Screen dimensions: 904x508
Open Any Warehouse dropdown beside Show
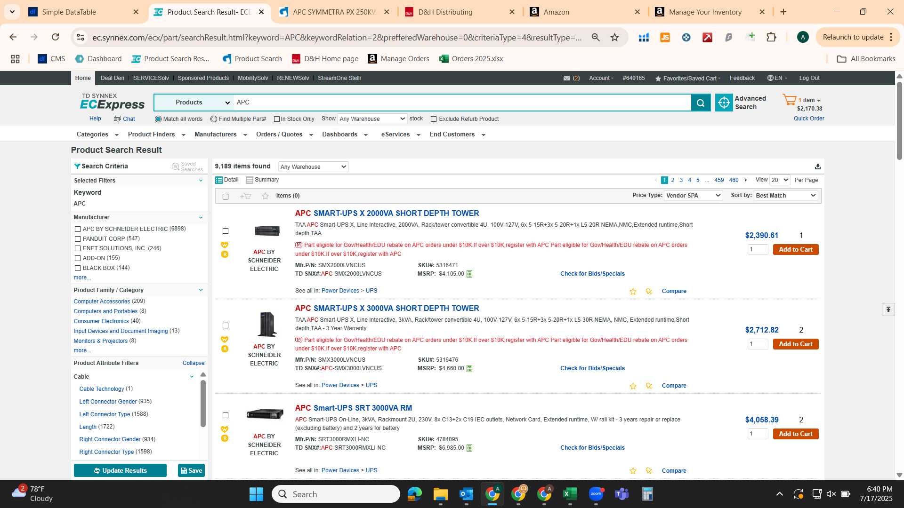(372, 119)
